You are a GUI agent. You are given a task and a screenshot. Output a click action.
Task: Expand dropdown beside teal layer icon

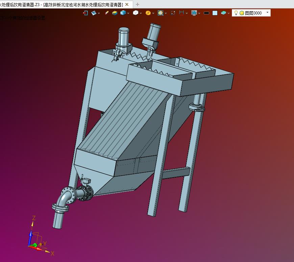pos(228,13)
